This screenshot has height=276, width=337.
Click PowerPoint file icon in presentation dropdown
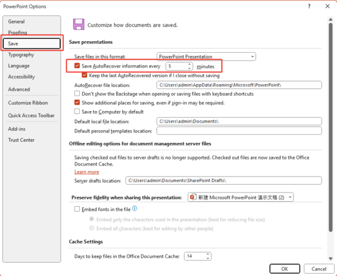tap(193, 197)
